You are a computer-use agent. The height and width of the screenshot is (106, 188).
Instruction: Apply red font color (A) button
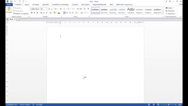point(59,13)
